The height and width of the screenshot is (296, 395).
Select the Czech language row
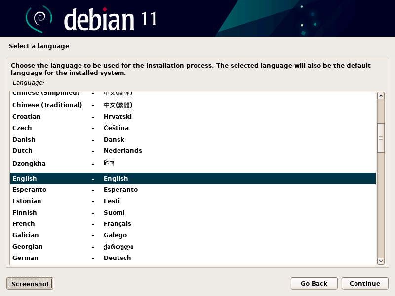click(x=193, y=128)
